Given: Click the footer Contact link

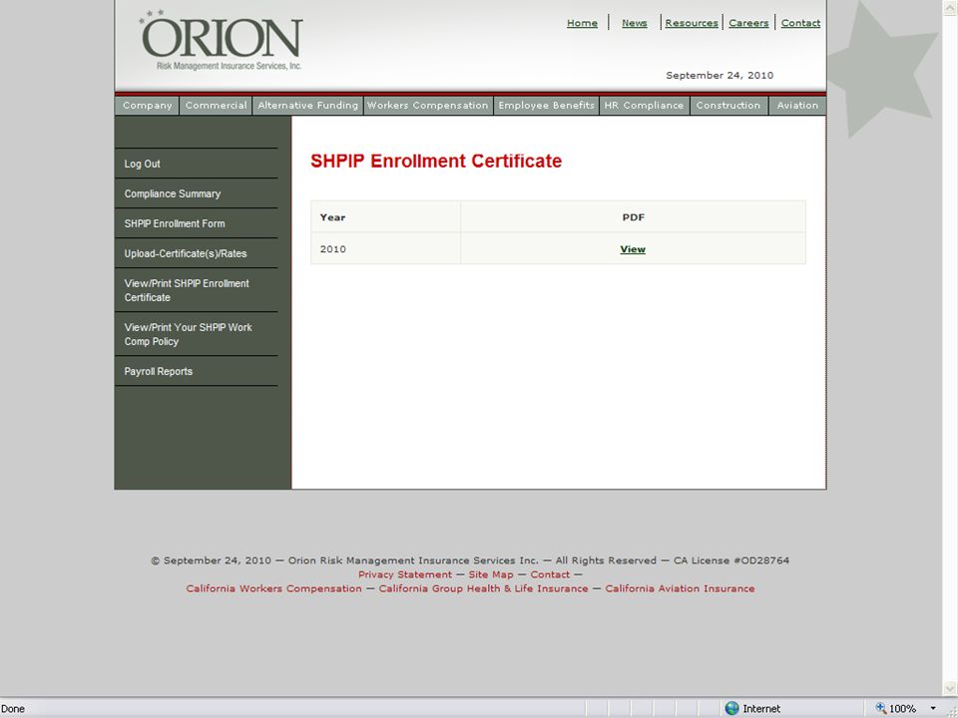Looking at the screenshot, I should [550, 574].
